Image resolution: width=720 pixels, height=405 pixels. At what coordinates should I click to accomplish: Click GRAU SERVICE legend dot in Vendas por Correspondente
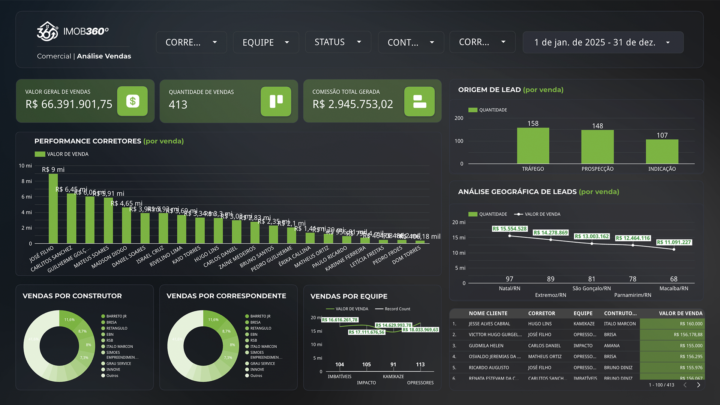point(247,364)
